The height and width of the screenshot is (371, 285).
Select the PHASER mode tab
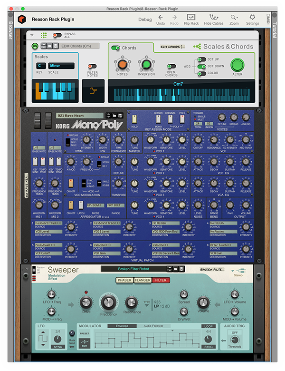coord(124,280)
